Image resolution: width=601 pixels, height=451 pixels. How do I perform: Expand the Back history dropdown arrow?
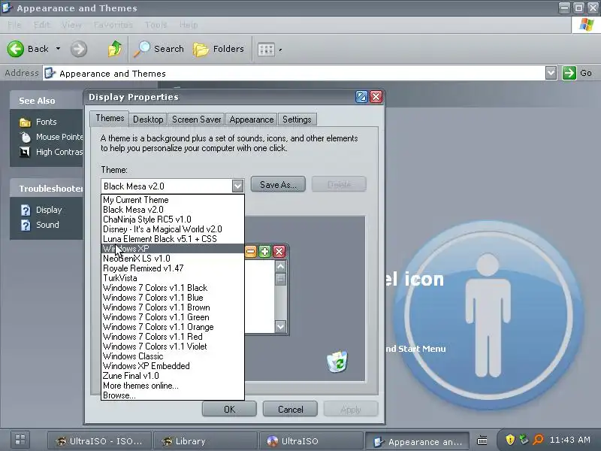pos(59,49)
